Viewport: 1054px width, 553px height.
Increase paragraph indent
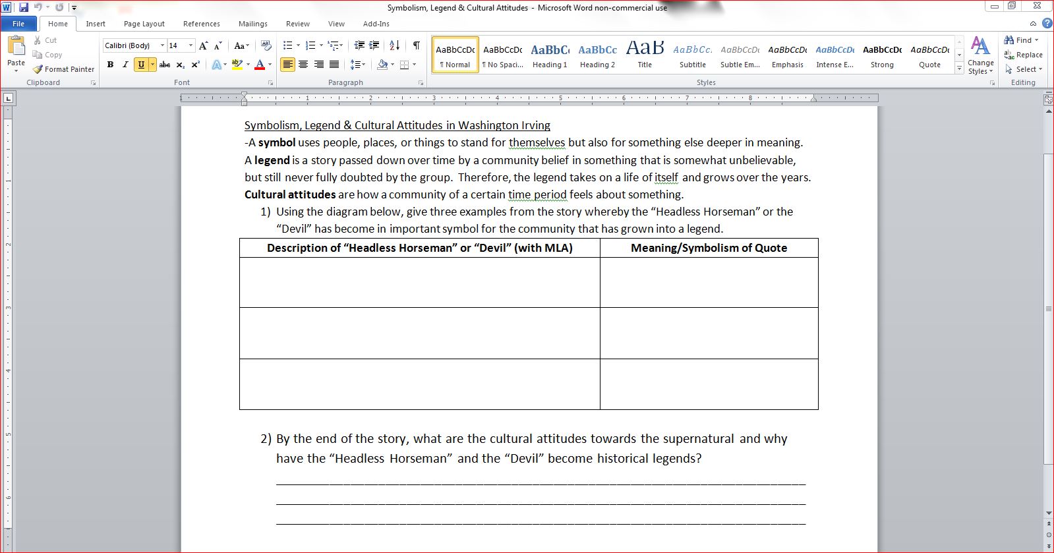(374, 45)
